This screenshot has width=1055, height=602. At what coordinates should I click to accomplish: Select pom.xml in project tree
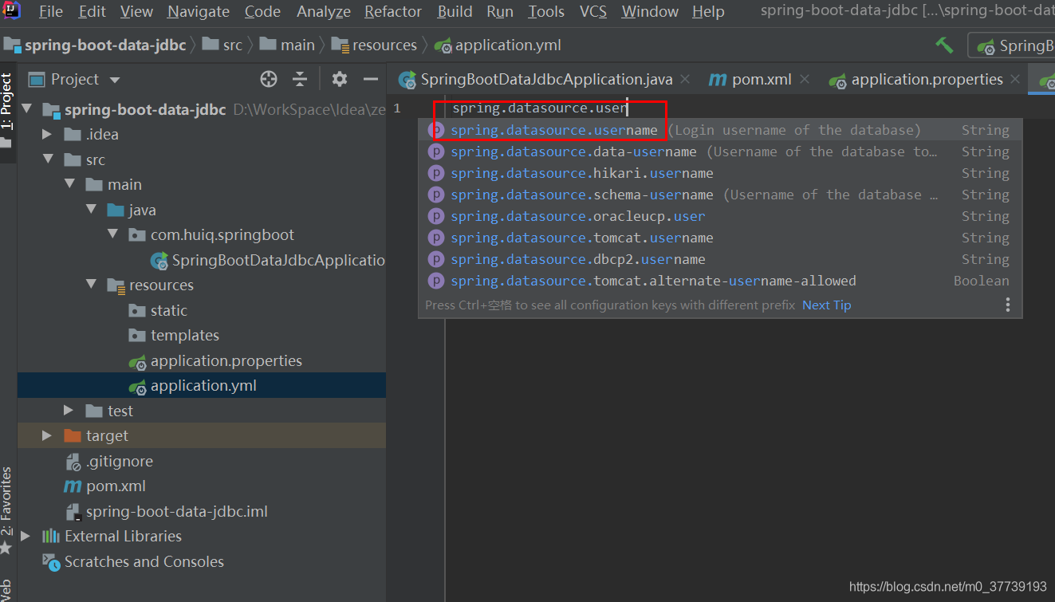click(x=104, y=486)
